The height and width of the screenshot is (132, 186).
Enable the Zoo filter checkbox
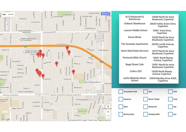click(170, 114)
